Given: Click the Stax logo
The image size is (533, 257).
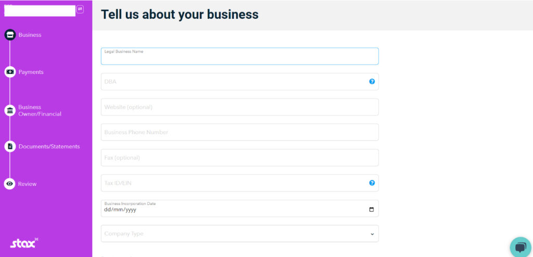Looking at the screenshot, I should tap(24, 243).
